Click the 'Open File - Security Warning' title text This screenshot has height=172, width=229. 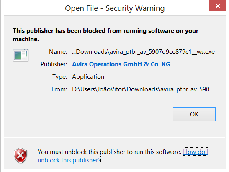click(115, 8)
